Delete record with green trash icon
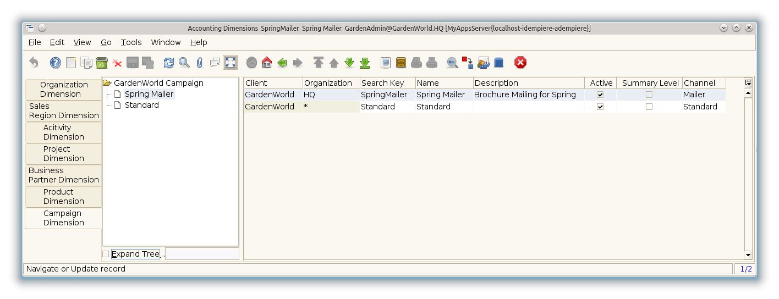This screenshot has width=779, height=299. 102,63
